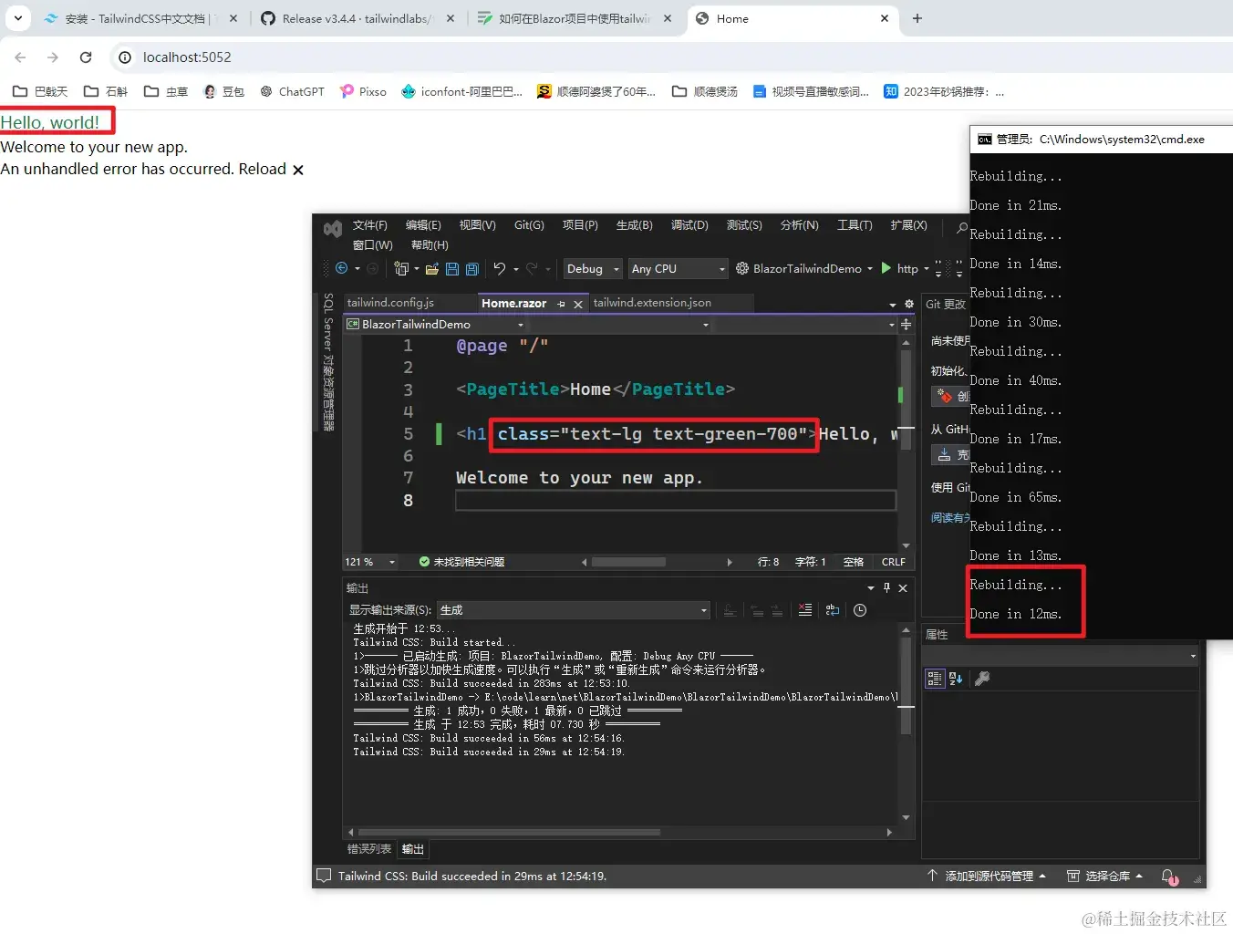Click the Undo arrow in Visual Studio toolbar
This screenshot has height=934, width=1233.
coord(500,268)
